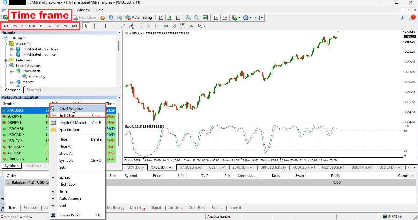Open the Help menu
This screenshot has height=220, width=418.
(100, 10)
